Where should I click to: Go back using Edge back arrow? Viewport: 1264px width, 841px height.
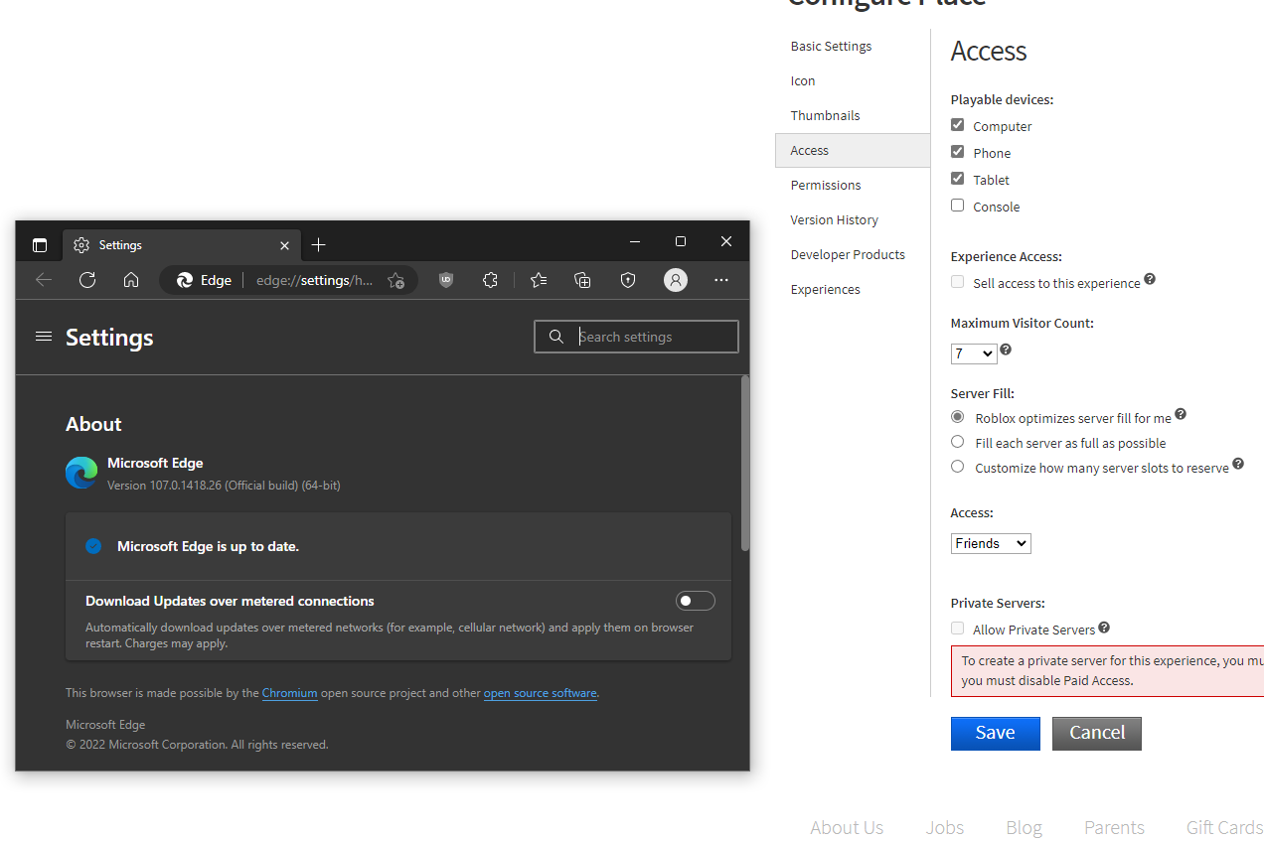(44, 280)
